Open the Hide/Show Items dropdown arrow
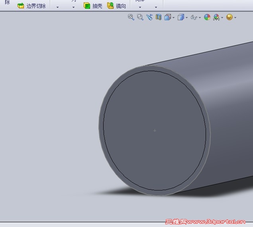This screenshot has width=253, height=227. coord(200,17)
